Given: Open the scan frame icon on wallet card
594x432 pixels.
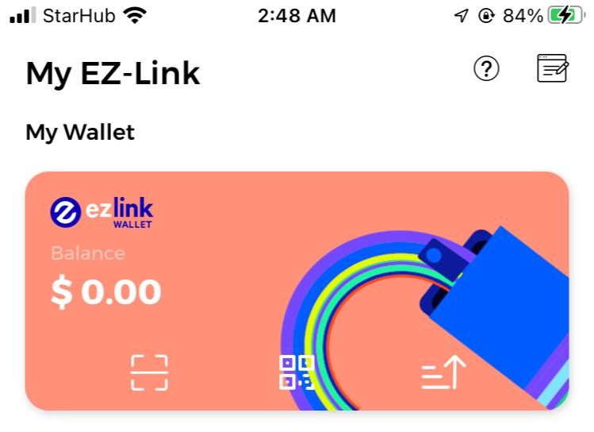Looking at the screenshot, I should click(149, 372).
